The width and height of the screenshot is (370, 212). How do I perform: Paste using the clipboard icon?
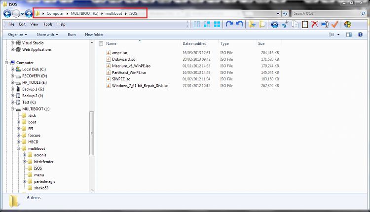point(305,24)
